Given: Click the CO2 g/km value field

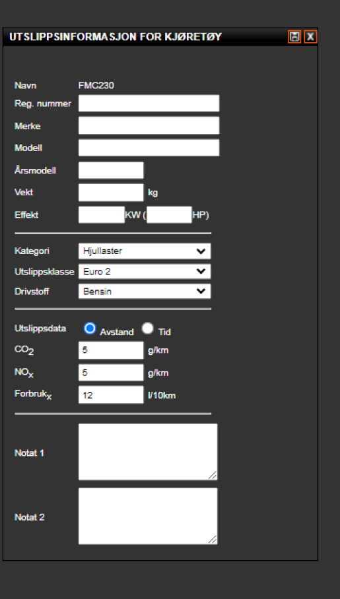Looking at the screenshot, I should coord(111,350).
